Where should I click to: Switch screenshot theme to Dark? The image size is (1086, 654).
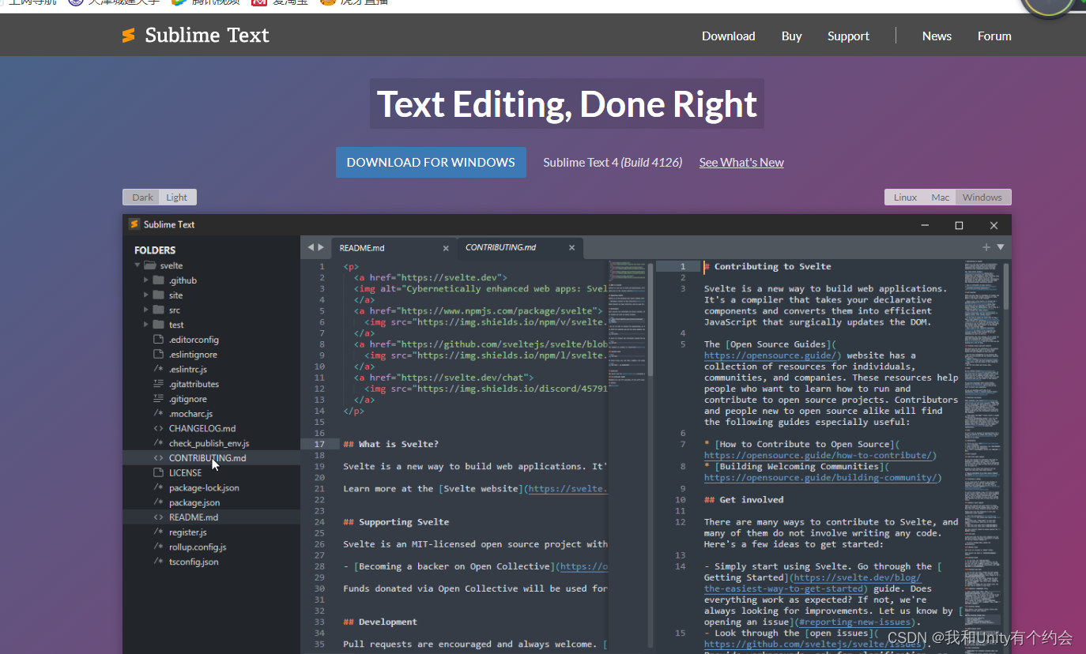(142, 197)
